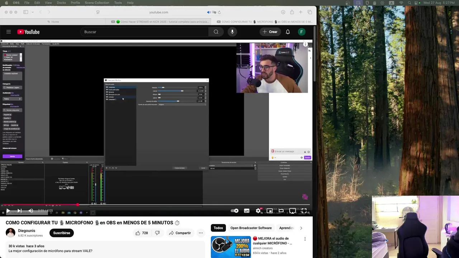Toggle the autoplay switch in the player
459x258 pixels.
coord(235,211)
